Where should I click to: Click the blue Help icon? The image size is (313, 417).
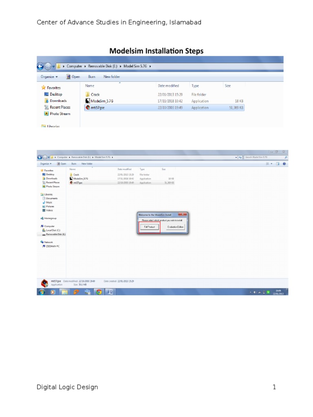(284, 164)
